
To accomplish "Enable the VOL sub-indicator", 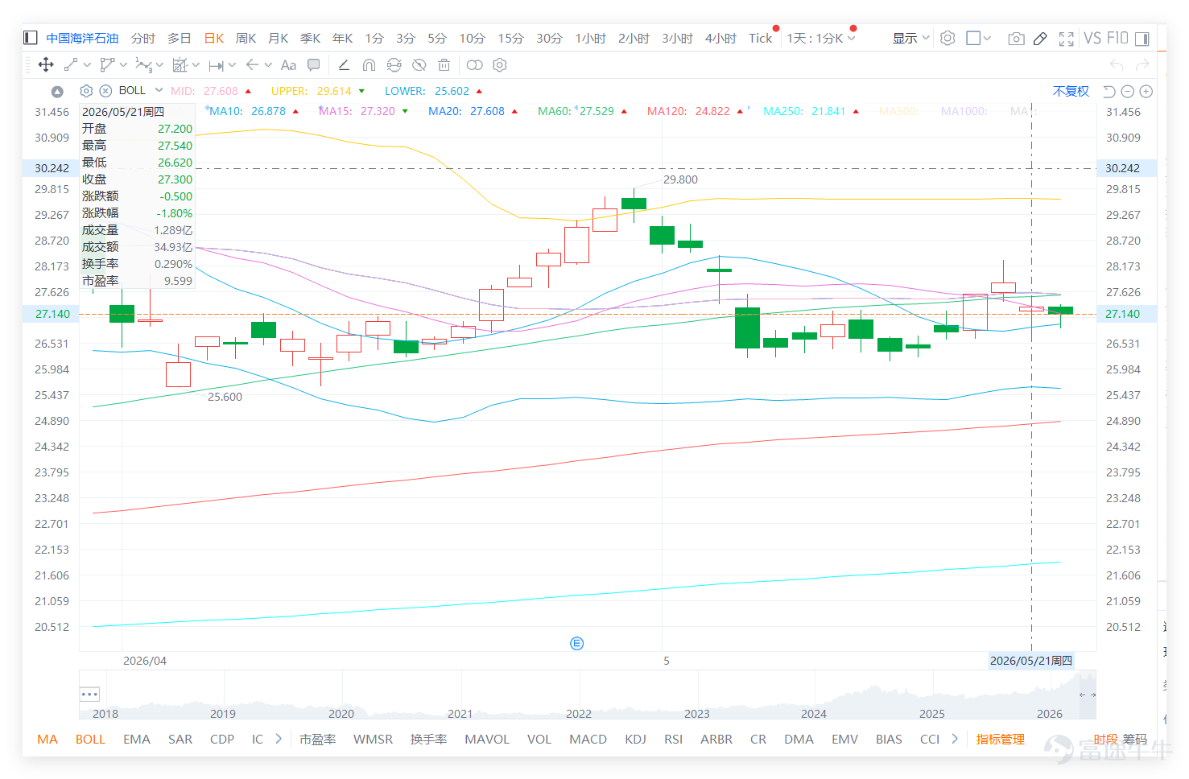I will coord(539,739).
